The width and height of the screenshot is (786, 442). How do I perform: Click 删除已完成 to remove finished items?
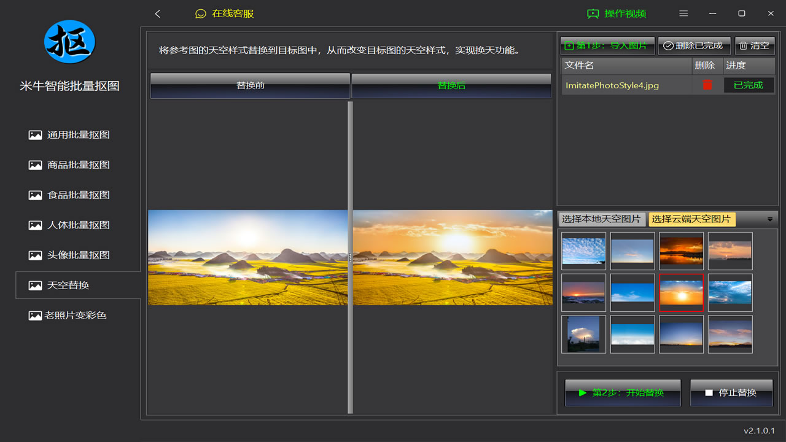click(x=695, y=45)
